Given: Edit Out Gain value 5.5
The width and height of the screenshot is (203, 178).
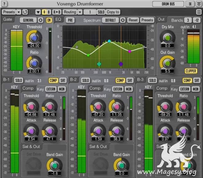Looking at the screenshot, I should pos(168,71).
